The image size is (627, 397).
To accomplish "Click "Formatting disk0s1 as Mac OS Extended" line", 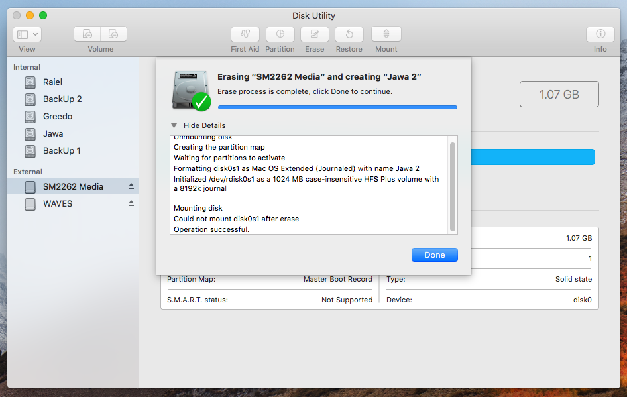I will [x=296, y=168].
